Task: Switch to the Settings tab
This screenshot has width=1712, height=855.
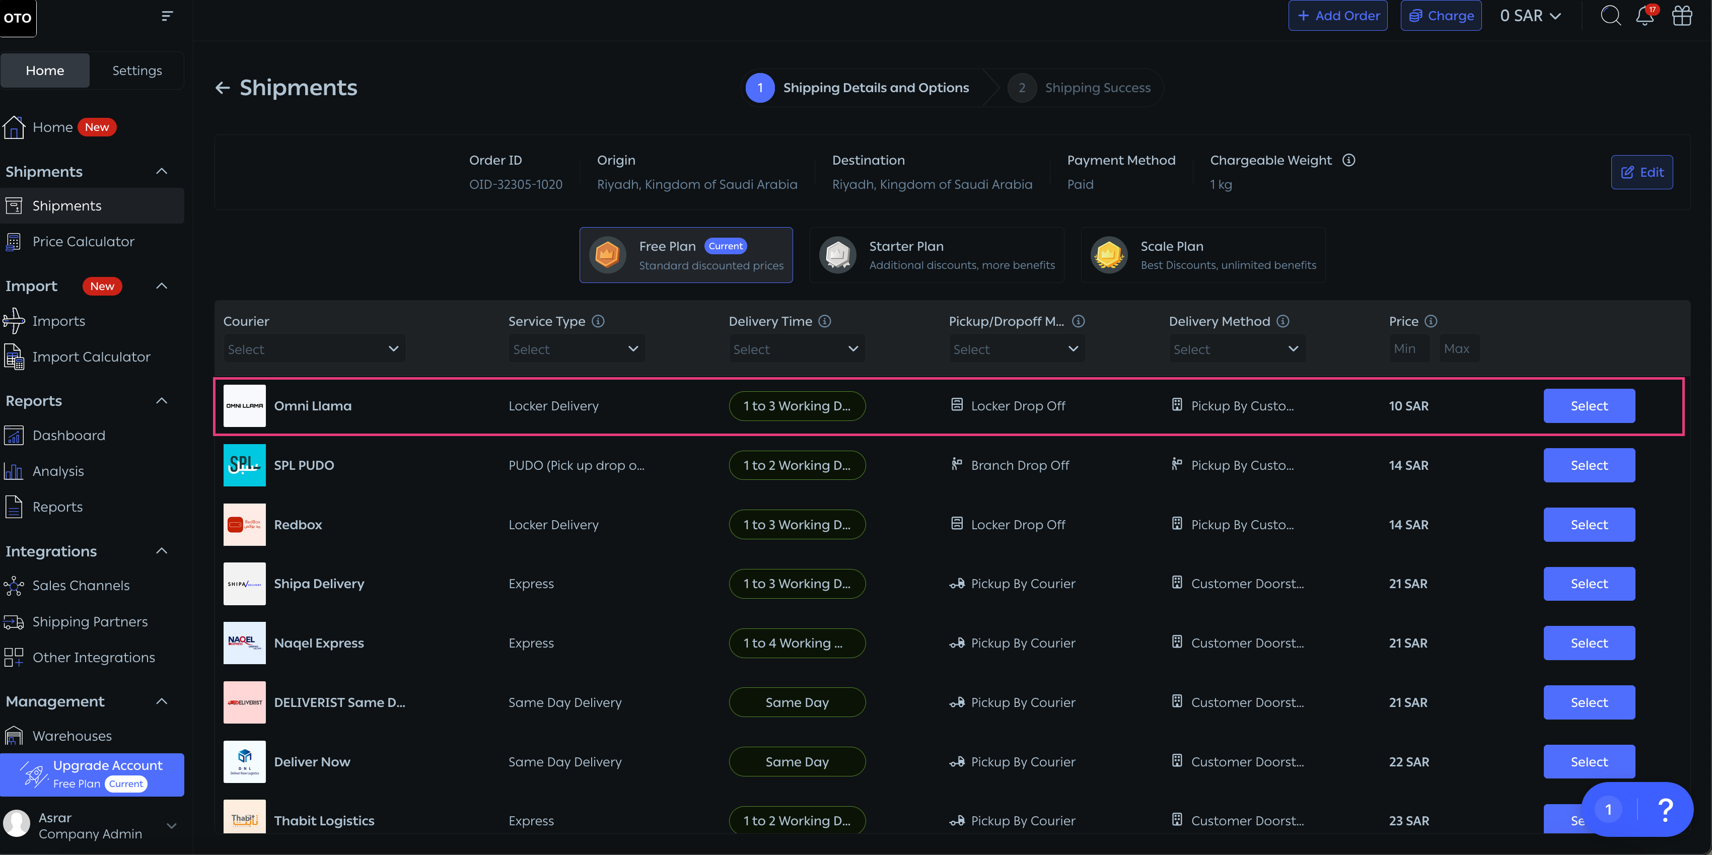Action: (x=137, y=70)
